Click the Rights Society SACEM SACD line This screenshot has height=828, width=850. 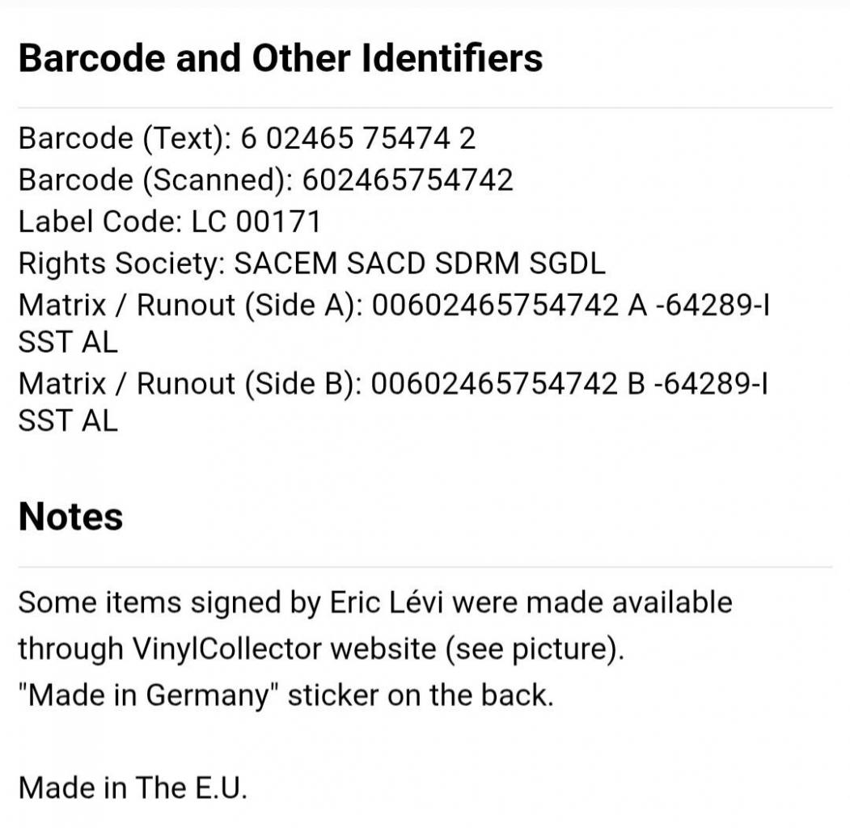tap(311, 264)
